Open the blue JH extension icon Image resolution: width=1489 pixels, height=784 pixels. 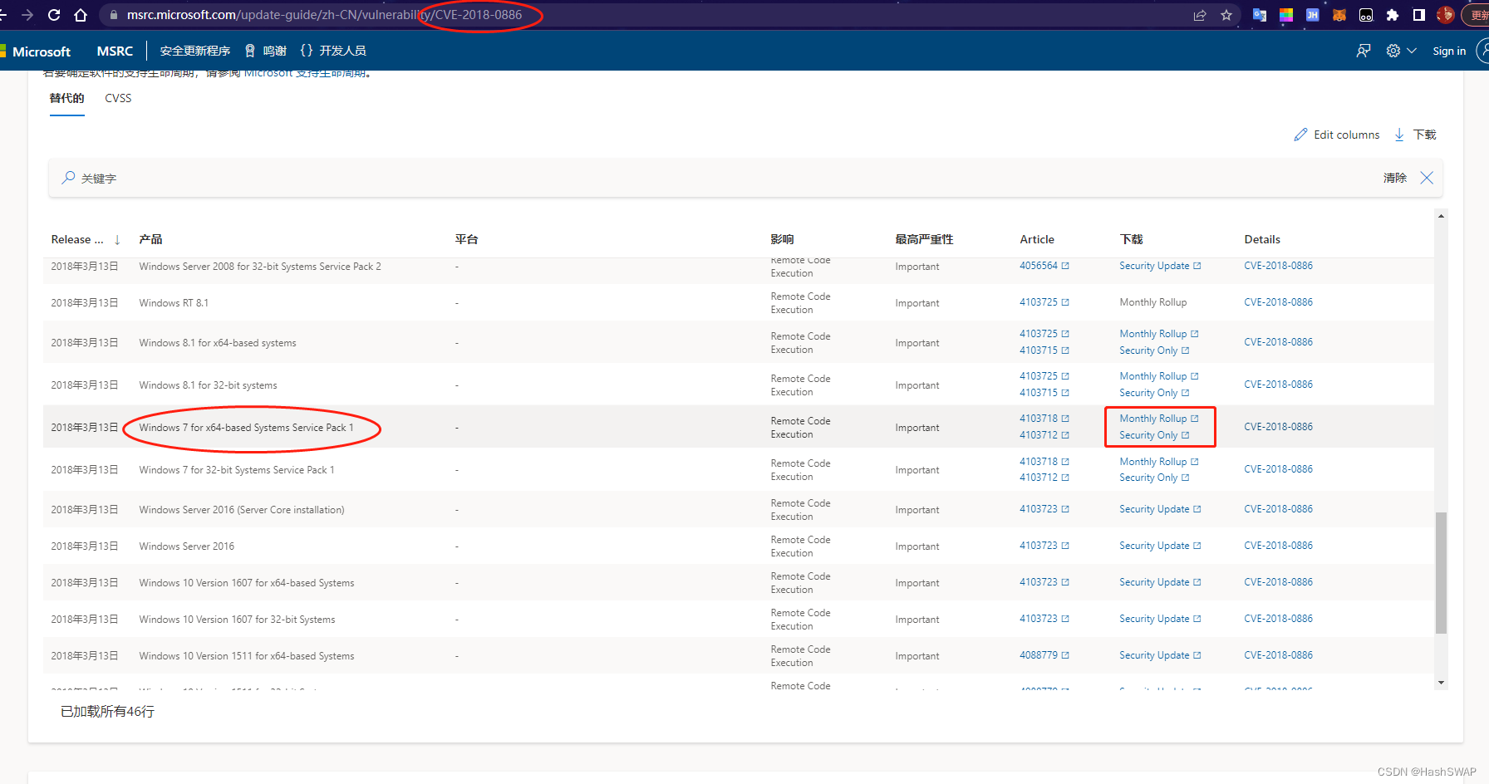tap(1313, 15)
